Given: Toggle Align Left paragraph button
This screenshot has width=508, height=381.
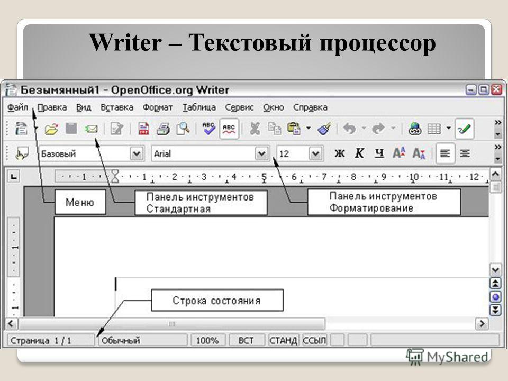Looking at the screenshot, I should [445, 153].
